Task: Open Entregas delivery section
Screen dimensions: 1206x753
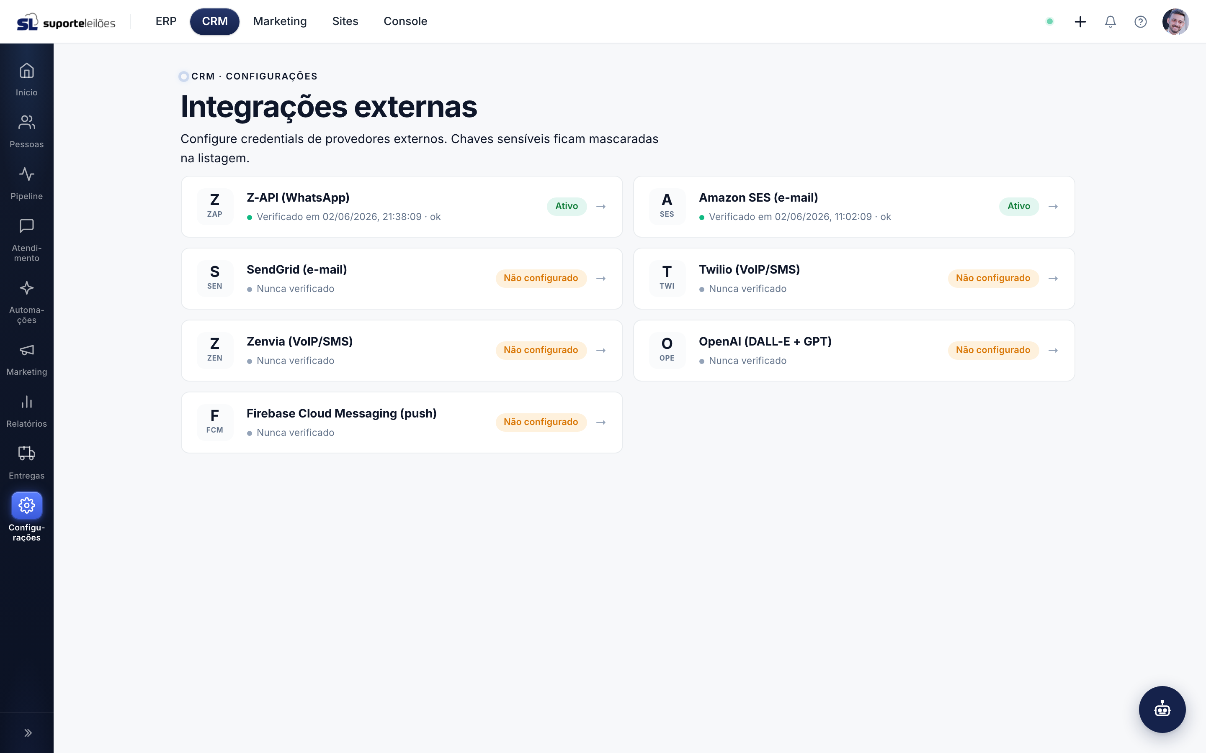Action: (x=26, y=462)
